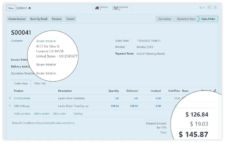The image size is (225, 143).
Task: Switch to the Other Info tab
Action: pyautogui.click(x=40, y=84)
